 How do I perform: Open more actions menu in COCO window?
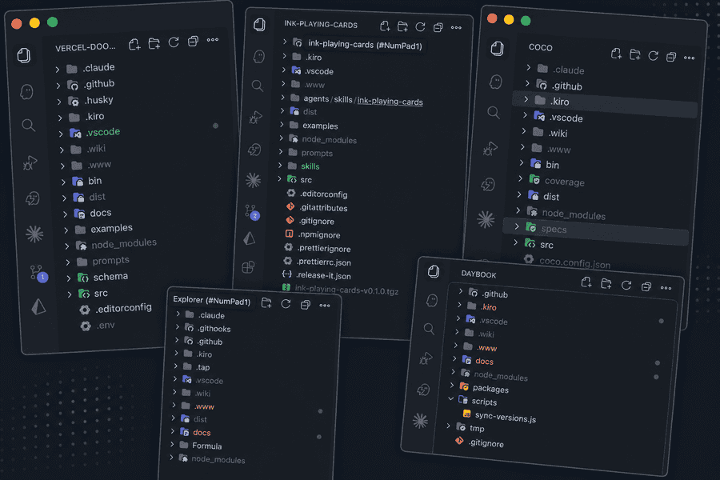pyautogui.click(x=690, y=58)
